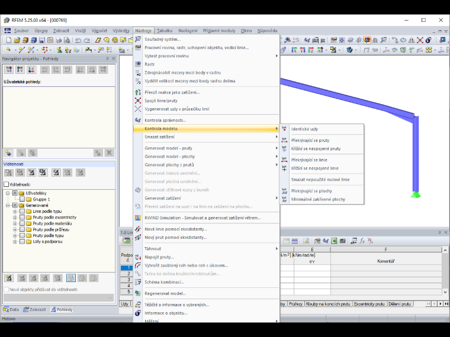
Task: Click the Minimálně zakřivené plochy icon
Action: coord(284,199)
